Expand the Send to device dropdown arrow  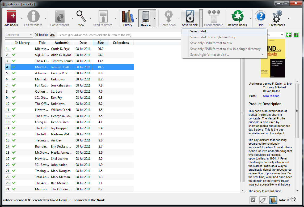[x=116, y=18]
